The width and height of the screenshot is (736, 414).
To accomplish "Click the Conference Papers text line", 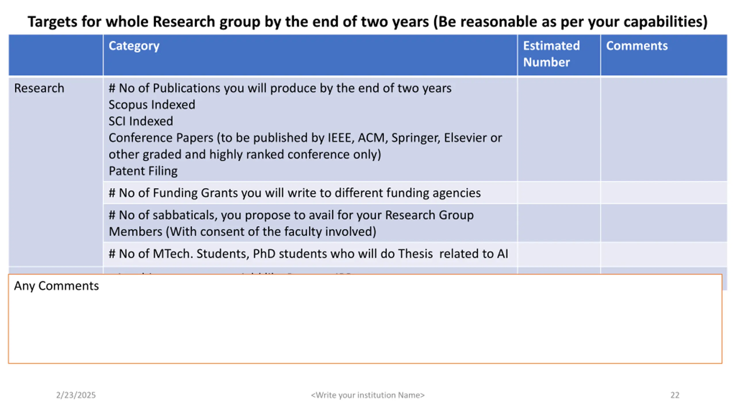I will pyautogui.click(x=305, y=146).
